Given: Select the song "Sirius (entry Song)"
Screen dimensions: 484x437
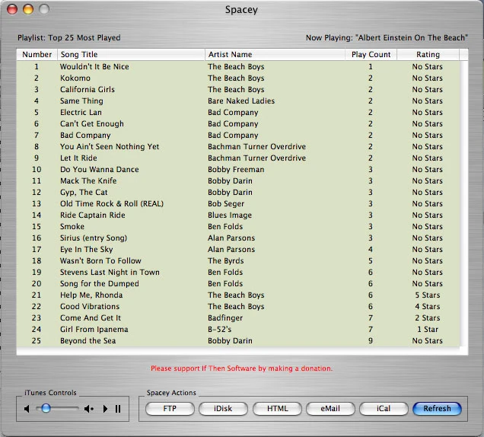Looking at the screenshot, I should coord(94,238).
